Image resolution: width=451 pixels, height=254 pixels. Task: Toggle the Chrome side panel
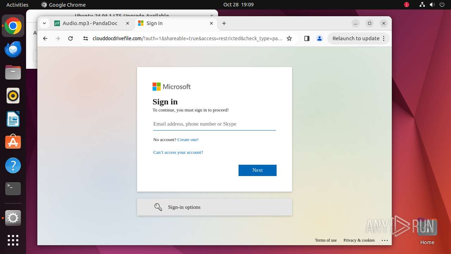coord(307,38)
